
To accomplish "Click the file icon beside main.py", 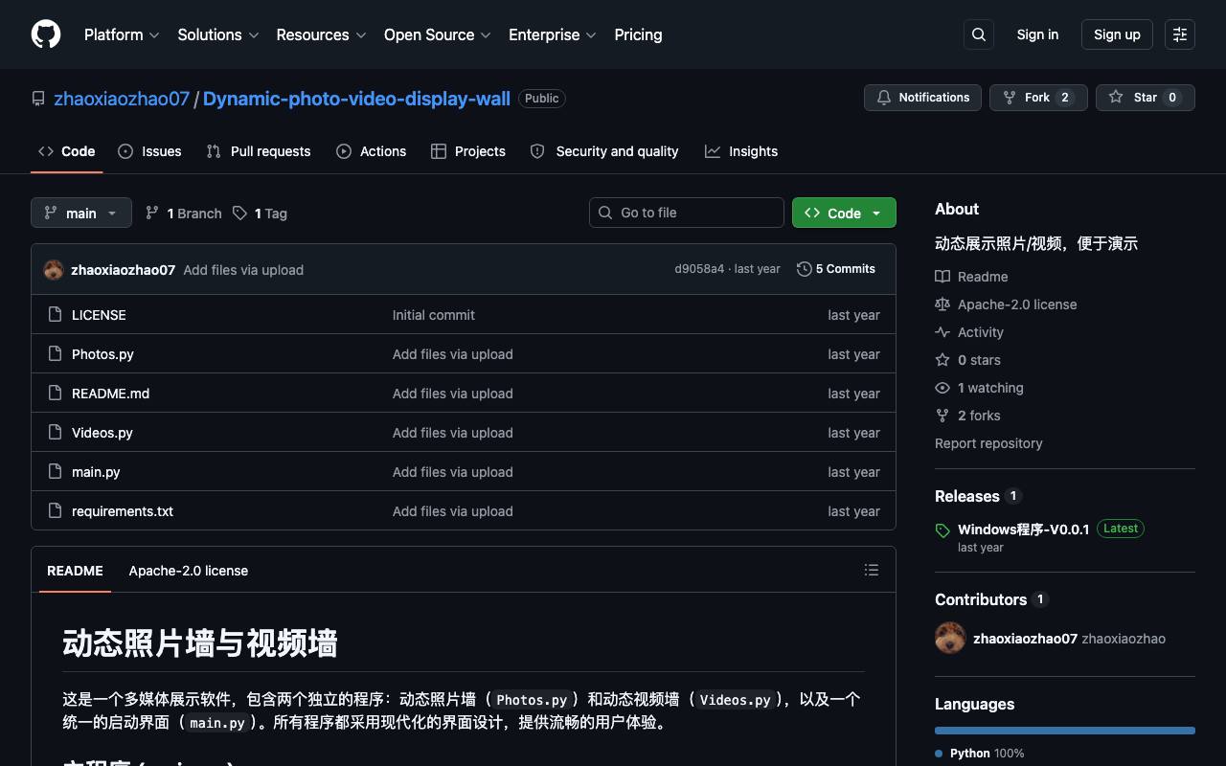I will tap(55, 471).
